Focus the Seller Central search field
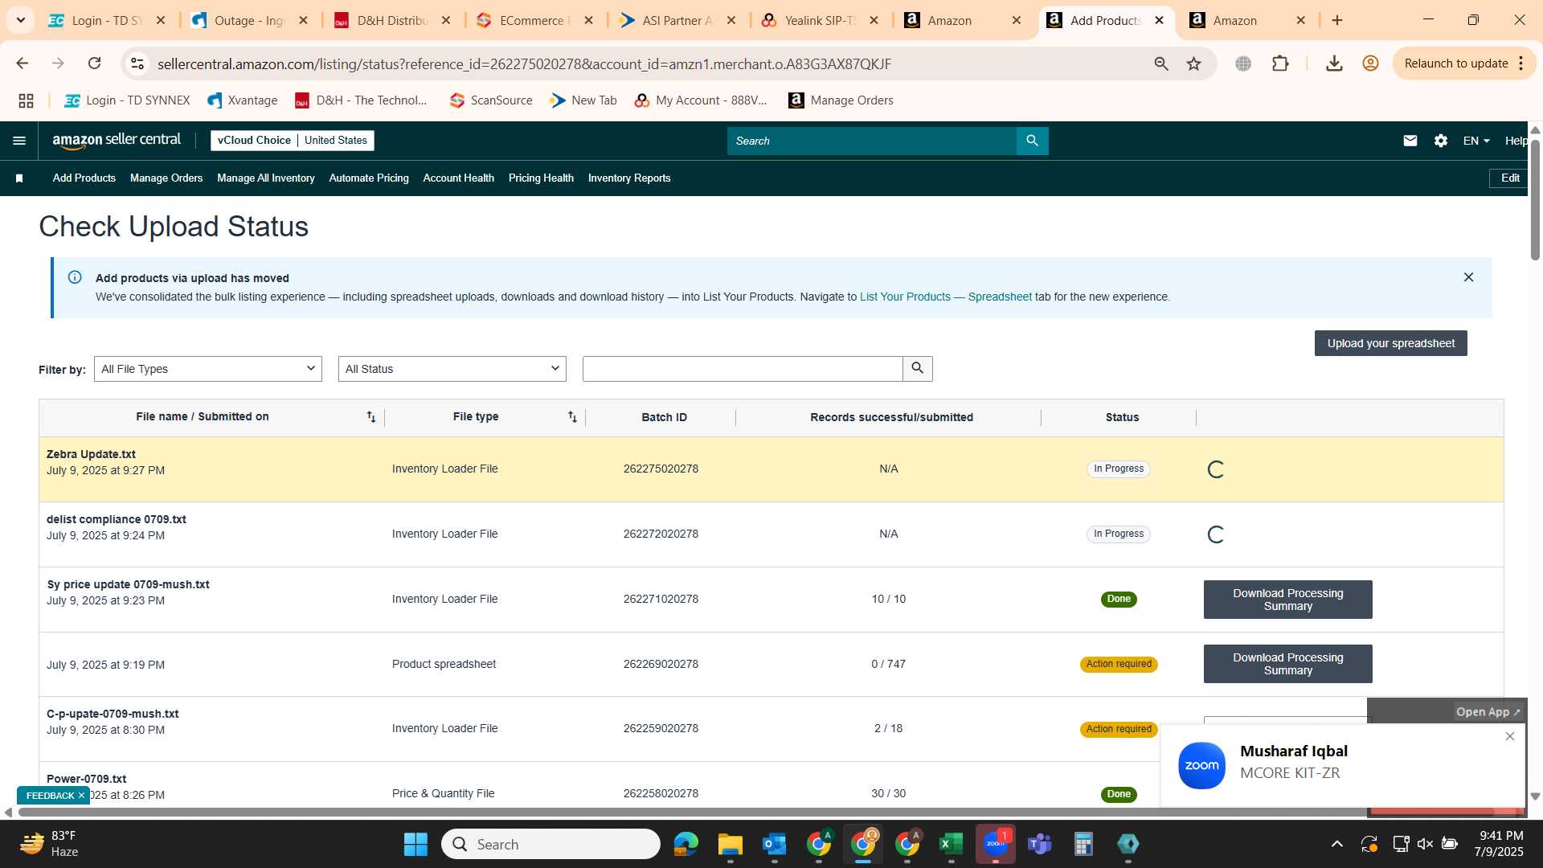1543x868 pixels. tap(871, 141)
